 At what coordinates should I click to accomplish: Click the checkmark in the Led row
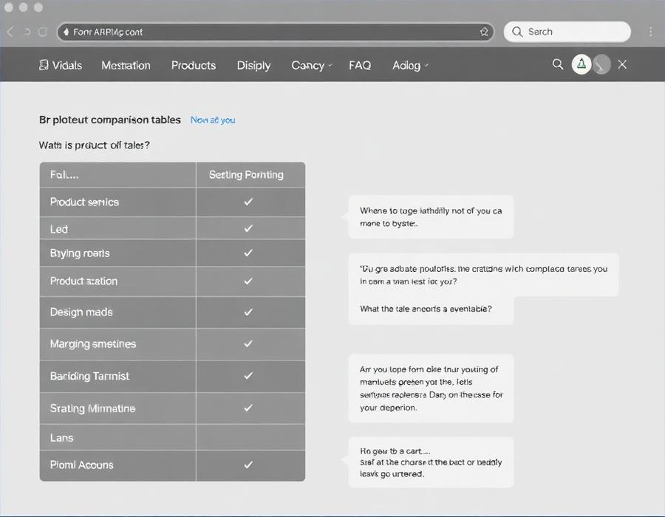[x=248, y=228]
